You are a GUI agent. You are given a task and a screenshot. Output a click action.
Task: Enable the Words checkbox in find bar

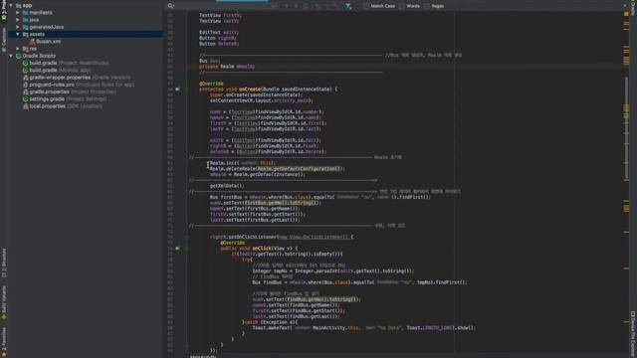coord(402,6)
